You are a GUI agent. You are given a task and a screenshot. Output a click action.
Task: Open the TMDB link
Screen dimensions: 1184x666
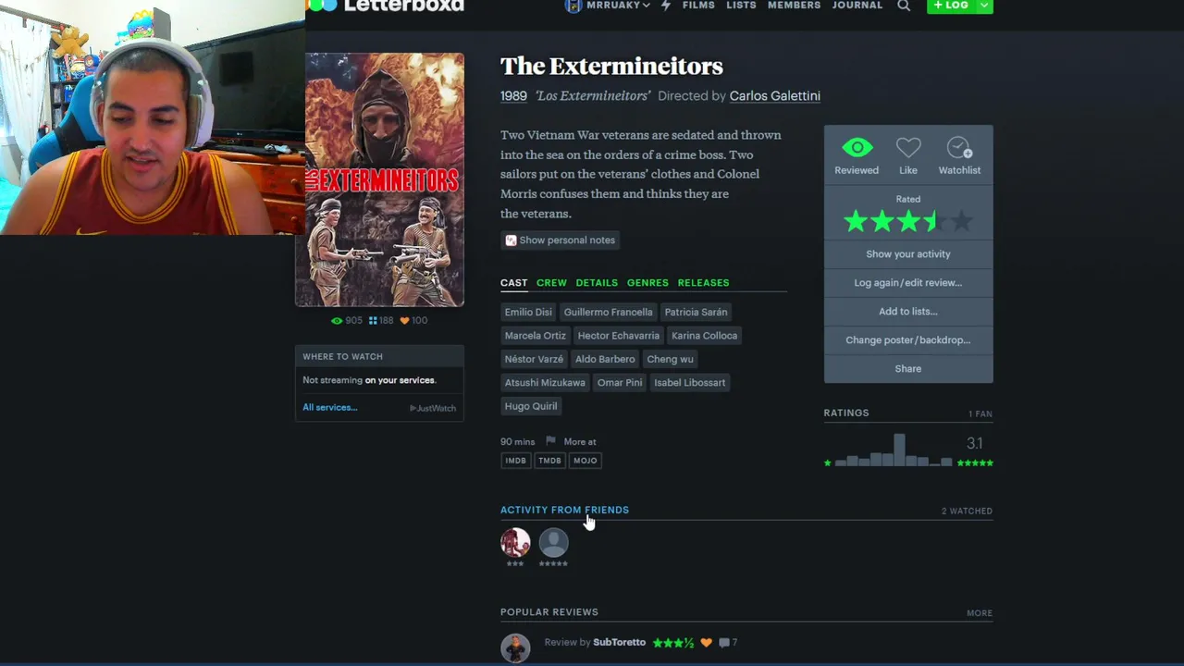549,461
